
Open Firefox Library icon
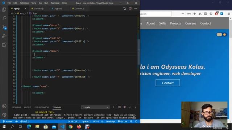(200, 14)
